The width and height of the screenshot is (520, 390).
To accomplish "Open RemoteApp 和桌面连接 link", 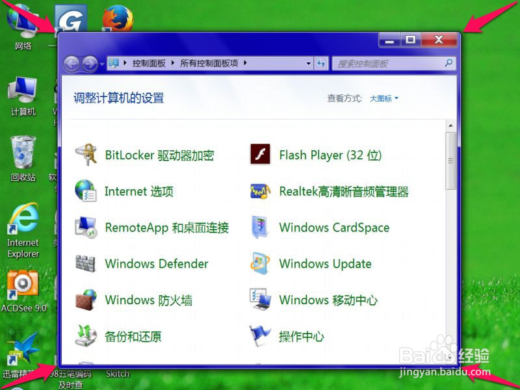I will click(x=167, y=227).
